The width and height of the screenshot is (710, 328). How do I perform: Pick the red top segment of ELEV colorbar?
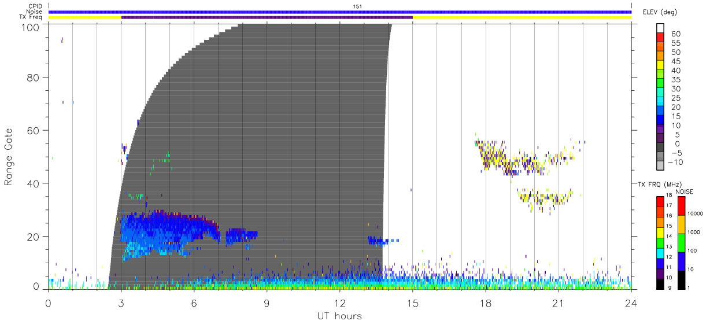(660, 37)
